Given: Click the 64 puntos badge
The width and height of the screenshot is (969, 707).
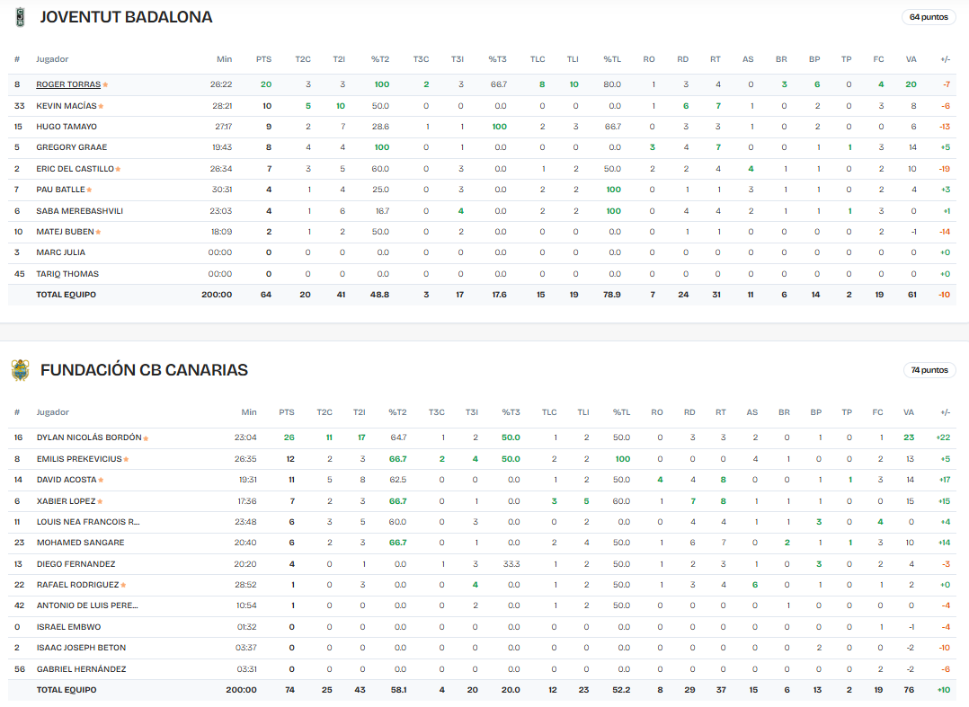Looking at the screenshot, I should (x=929, y=17).
